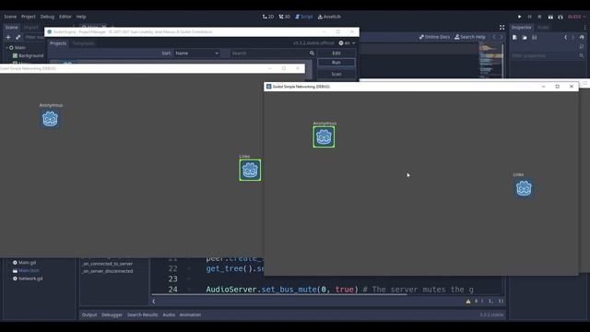This screenshot has width=590, height=332.
Task: Switch to the 2D workspace
Action: (x=268, y=17)
